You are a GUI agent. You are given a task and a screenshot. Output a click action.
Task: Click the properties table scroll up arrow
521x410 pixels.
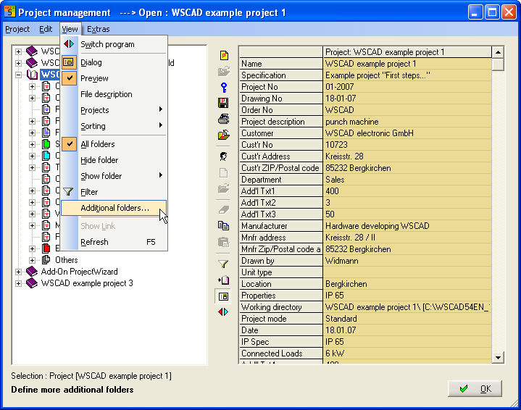[x=498, y=52]
